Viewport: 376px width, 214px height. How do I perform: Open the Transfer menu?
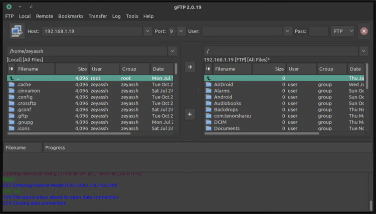(98, 16)
